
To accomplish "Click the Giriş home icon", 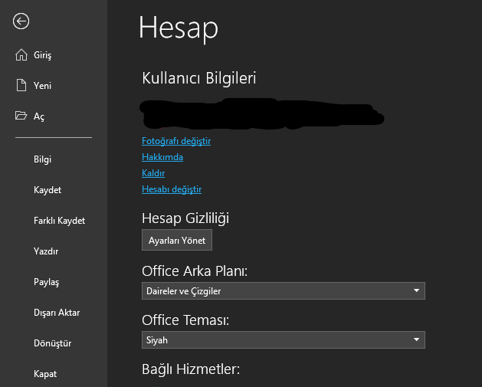I will 21,55.
